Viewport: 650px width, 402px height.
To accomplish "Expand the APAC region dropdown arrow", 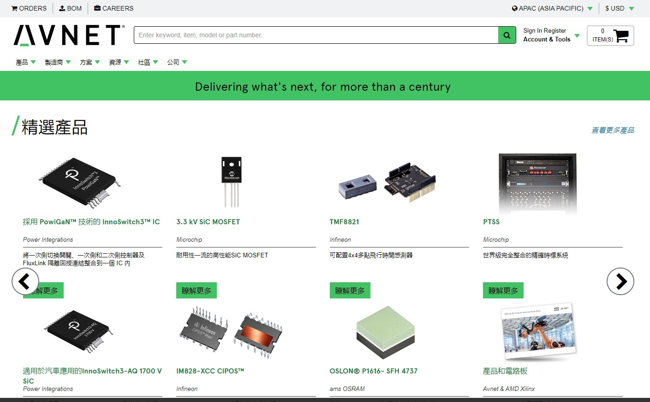I will coord(590,9).
